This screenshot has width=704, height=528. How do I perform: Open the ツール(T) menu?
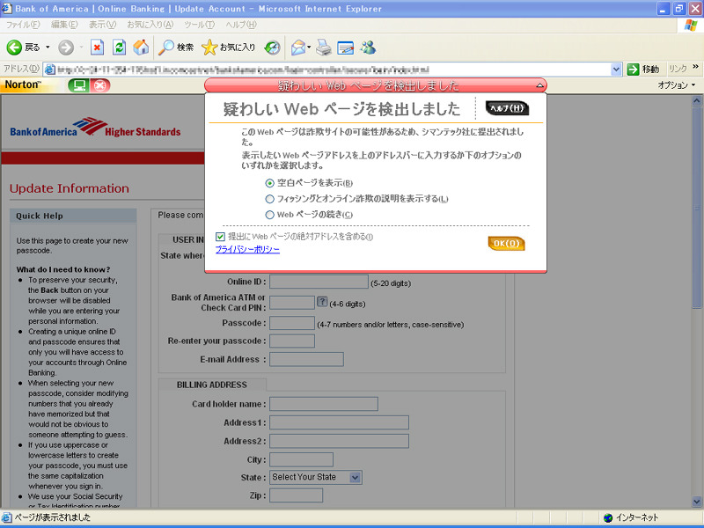[x=200, y=25]
